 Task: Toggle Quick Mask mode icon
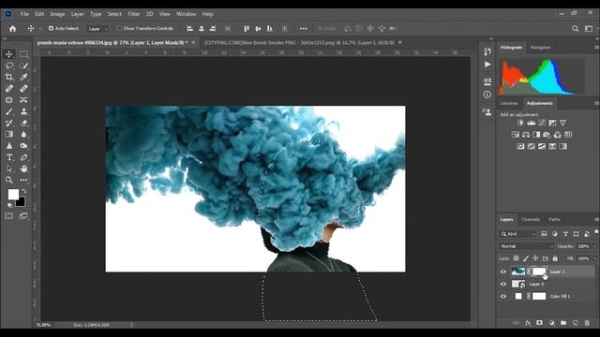[9, 216]
